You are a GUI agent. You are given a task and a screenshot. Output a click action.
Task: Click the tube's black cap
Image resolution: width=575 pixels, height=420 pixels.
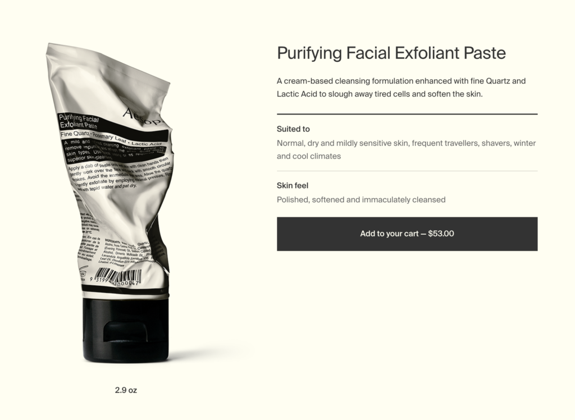[126, 330]
